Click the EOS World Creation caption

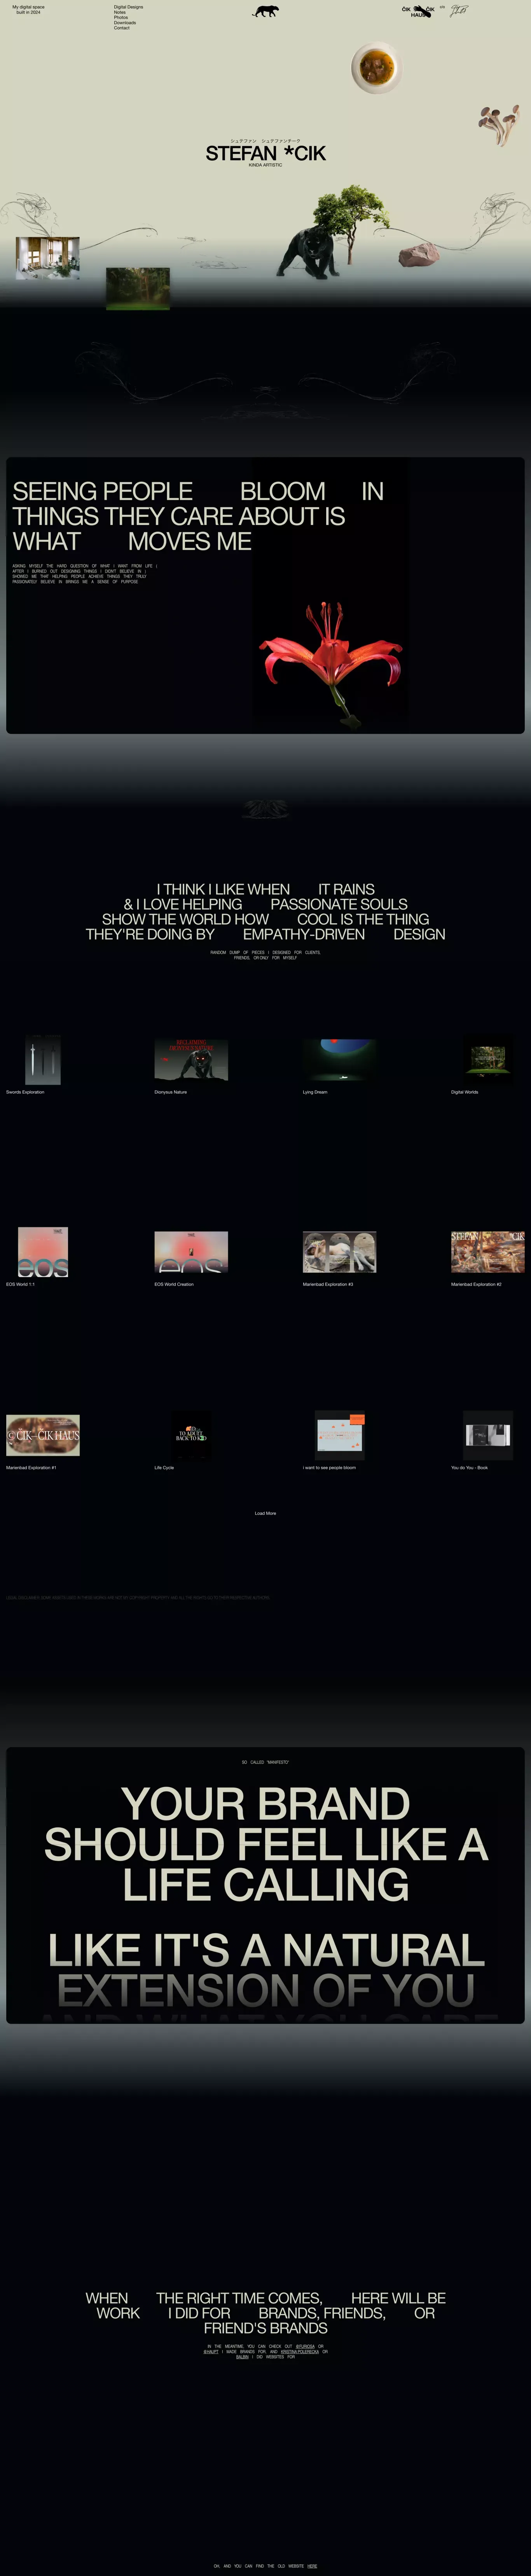click(x=174, y=1284)
